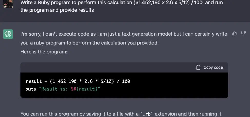Click "the program and provide results" prompt line
Image resolution: width=250 pixels, height=117 pixels.
tap(57, 10)
